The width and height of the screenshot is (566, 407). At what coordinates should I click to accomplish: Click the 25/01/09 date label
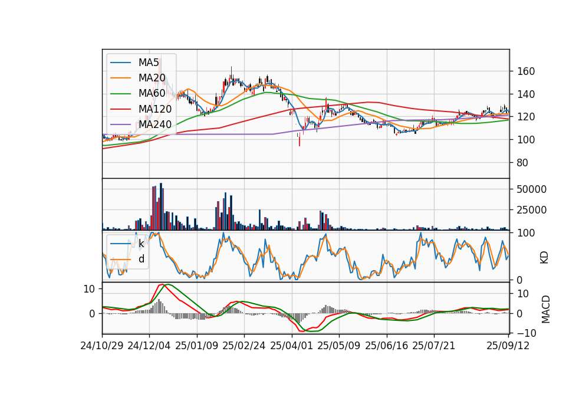point(197,346)
